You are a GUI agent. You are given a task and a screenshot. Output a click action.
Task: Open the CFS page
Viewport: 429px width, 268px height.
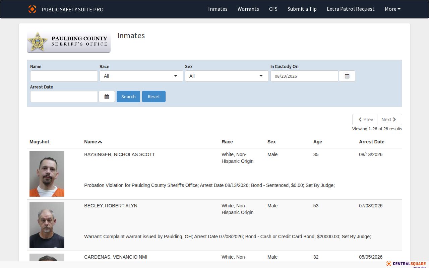[273, 9]
